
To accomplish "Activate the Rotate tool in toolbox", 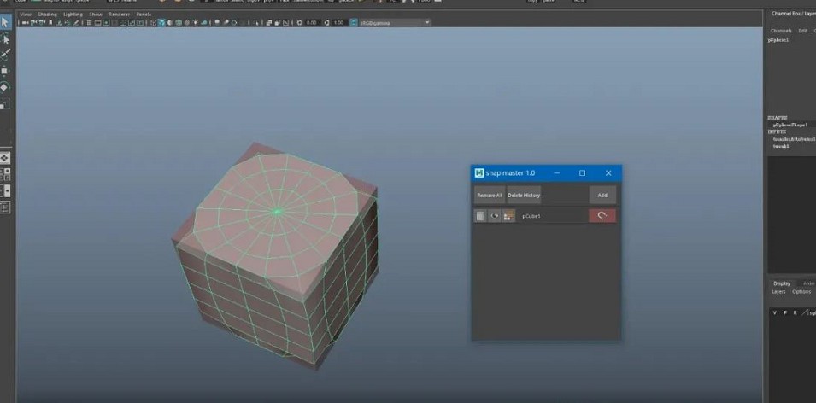I will (x=5, y=87).
